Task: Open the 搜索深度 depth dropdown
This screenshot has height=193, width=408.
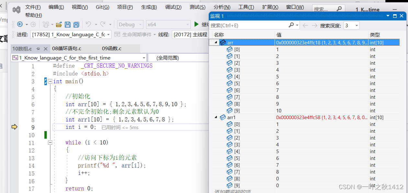Action: (356, 25)
